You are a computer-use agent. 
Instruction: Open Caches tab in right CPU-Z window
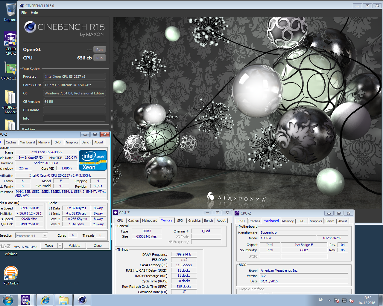pyautogui.click(x=255, y=221)
